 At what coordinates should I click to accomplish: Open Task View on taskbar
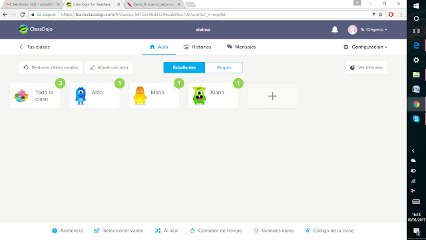[x=416, y=31]
